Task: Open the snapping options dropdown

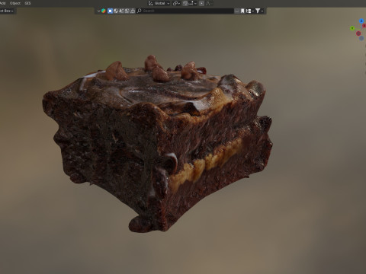Action: pos(192,3)
